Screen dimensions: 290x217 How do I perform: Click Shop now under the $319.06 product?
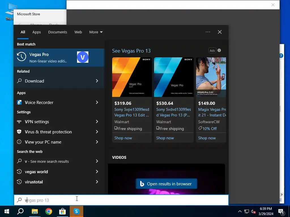[123, 138]
